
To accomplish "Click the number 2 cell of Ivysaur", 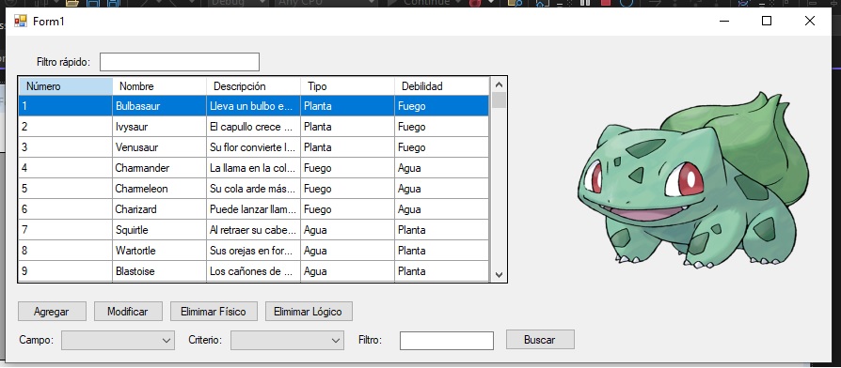I will coord(66,127).
